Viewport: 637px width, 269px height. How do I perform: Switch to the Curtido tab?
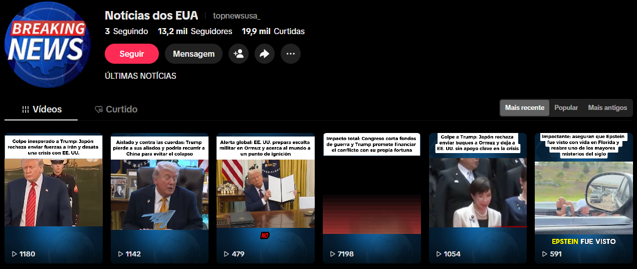point(116,109)
